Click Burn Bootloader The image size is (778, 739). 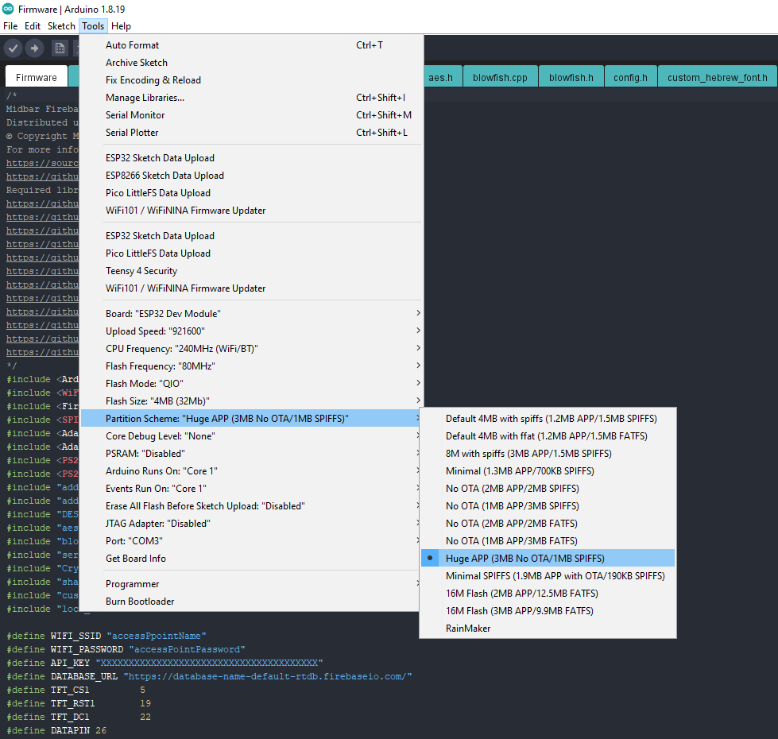pos(252,601)
